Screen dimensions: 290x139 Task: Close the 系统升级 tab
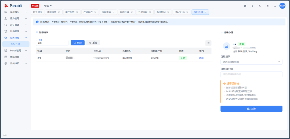132,12
